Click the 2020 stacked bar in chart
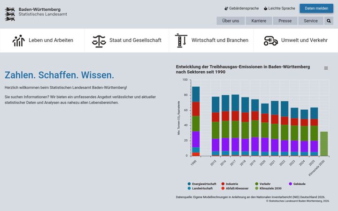The height and width of the screenshot is (211, 338). [x=265, y=129]
